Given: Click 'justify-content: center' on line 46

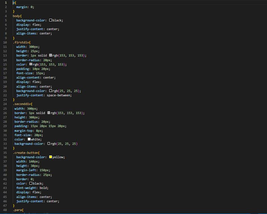Looking at the screenshot, I should point(38,201).
